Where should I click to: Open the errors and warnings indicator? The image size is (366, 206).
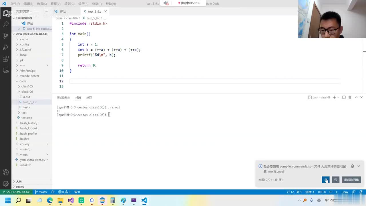click(x=64, y=192)
